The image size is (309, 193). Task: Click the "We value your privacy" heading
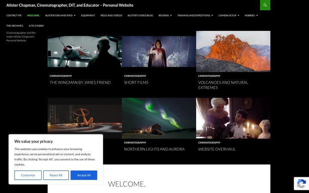pyautogui.click(x=33, y=142)
